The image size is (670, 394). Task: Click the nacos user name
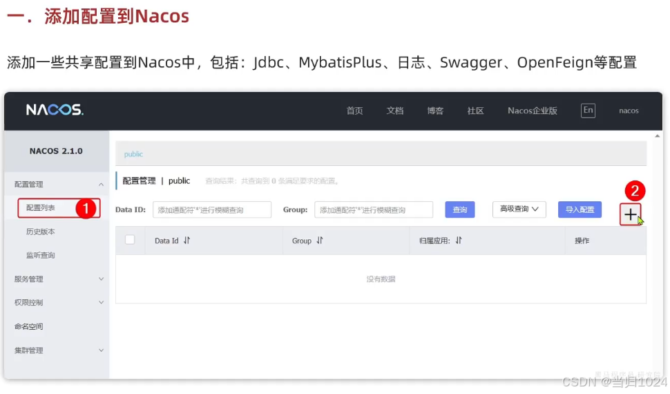tap(629, 111)
